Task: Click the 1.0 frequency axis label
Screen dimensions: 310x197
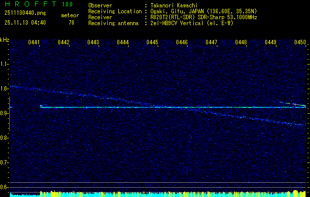Action: [x=5, y=88]
